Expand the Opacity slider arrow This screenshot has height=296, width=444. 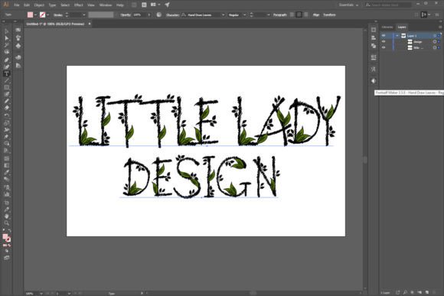(x=149, y=15)
